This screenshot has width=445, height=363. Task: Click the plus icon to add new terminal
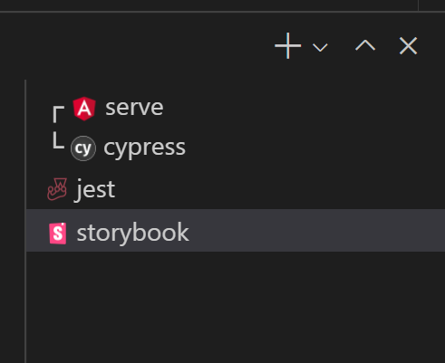point(288,46)
